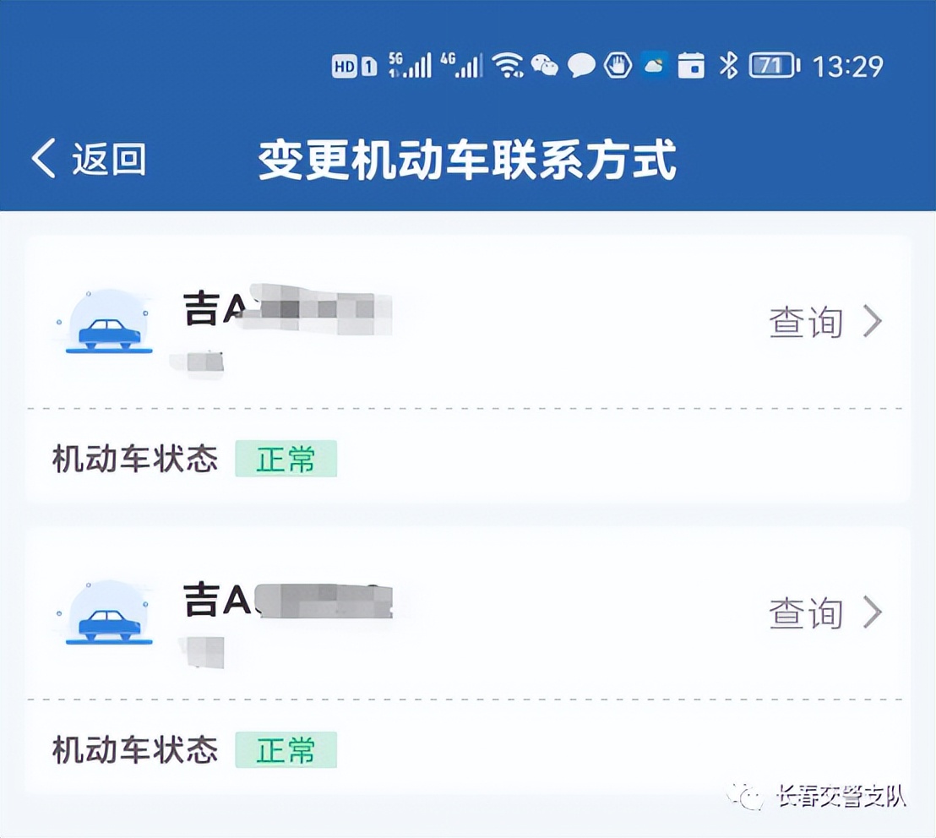Click the second green 正常 status badge
This screenshot has width=936, height=838.
point(286,749)
